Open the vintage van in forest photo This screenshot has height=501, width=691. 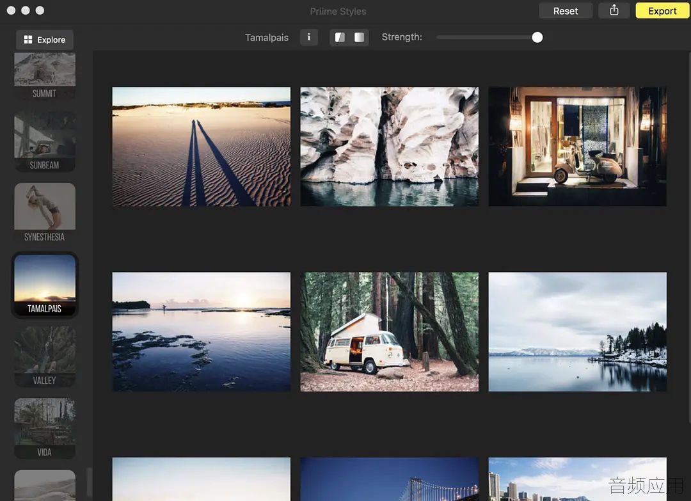(x=390, y=332)
